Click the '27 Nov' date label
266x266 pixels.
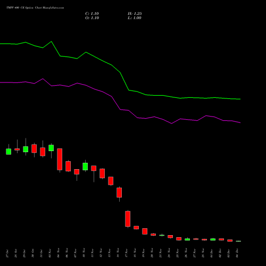pyautogui.click(x=195, y=253)
